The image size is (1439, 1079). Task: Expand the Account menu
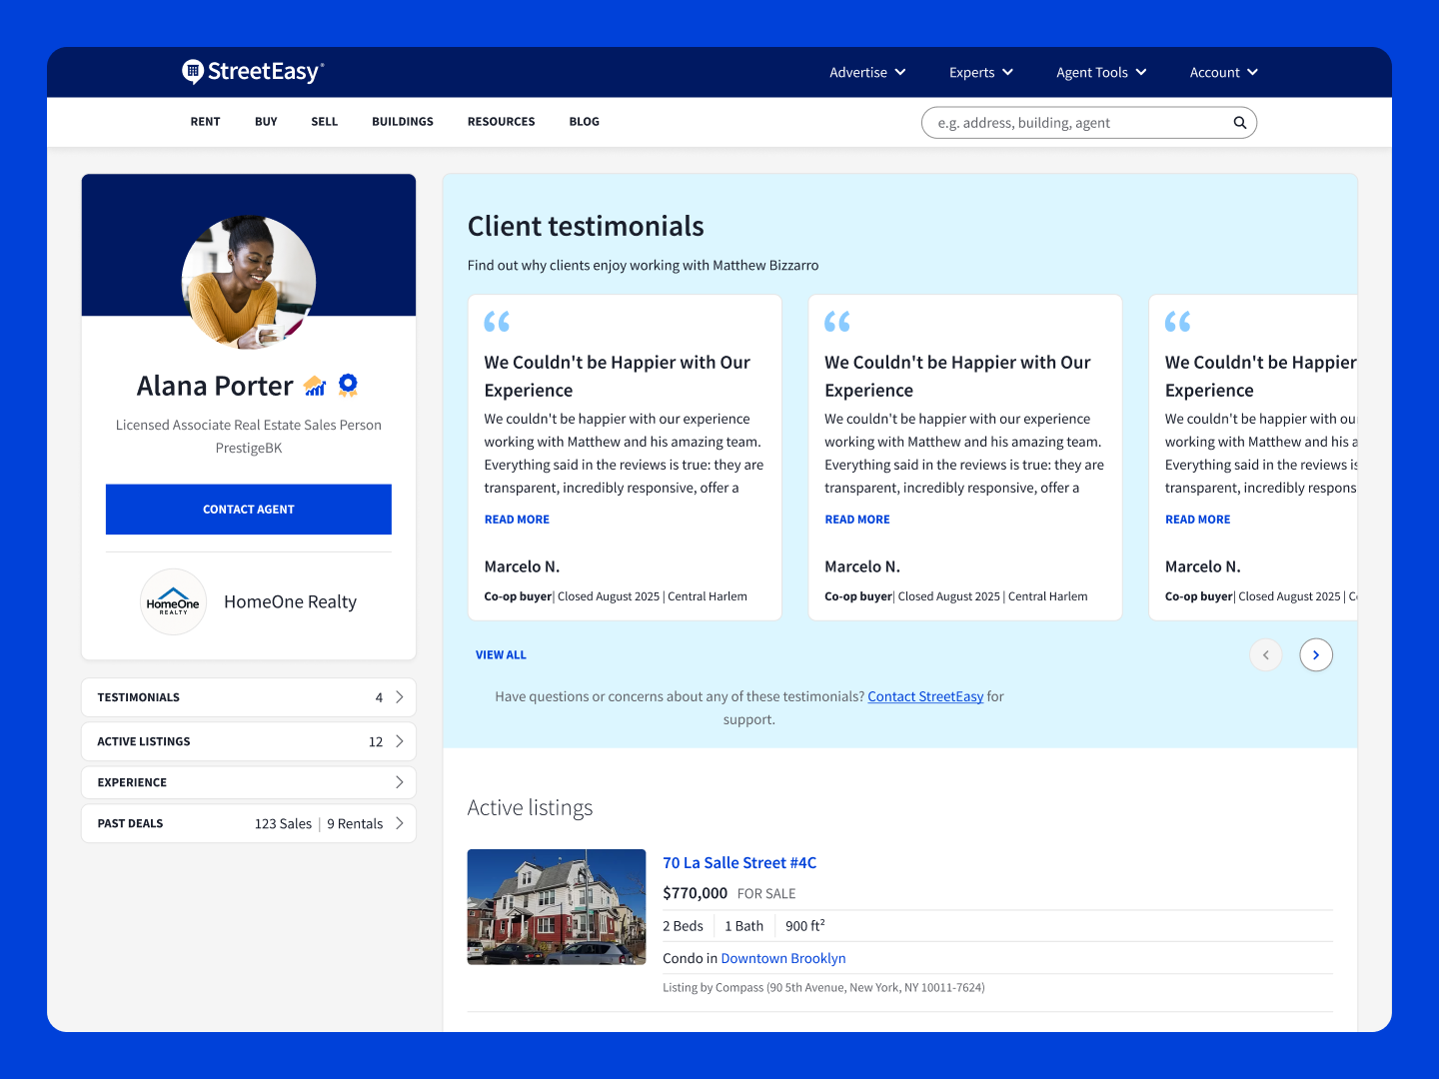point(1222,72)
